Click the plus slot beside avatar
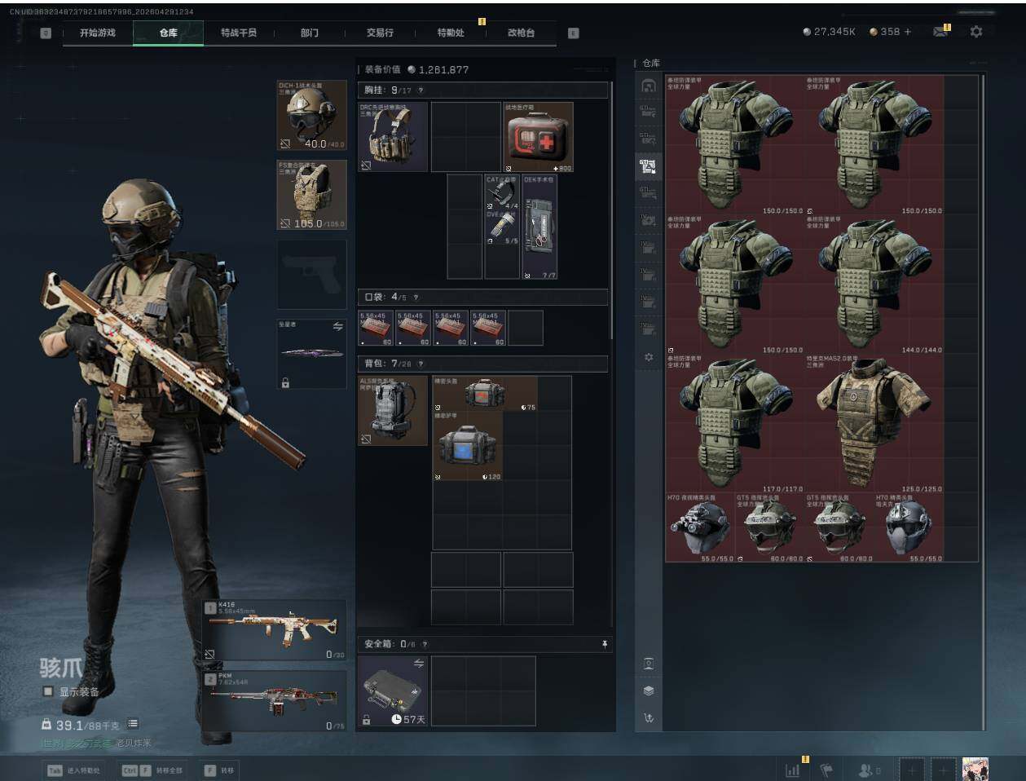 point(943,770)
